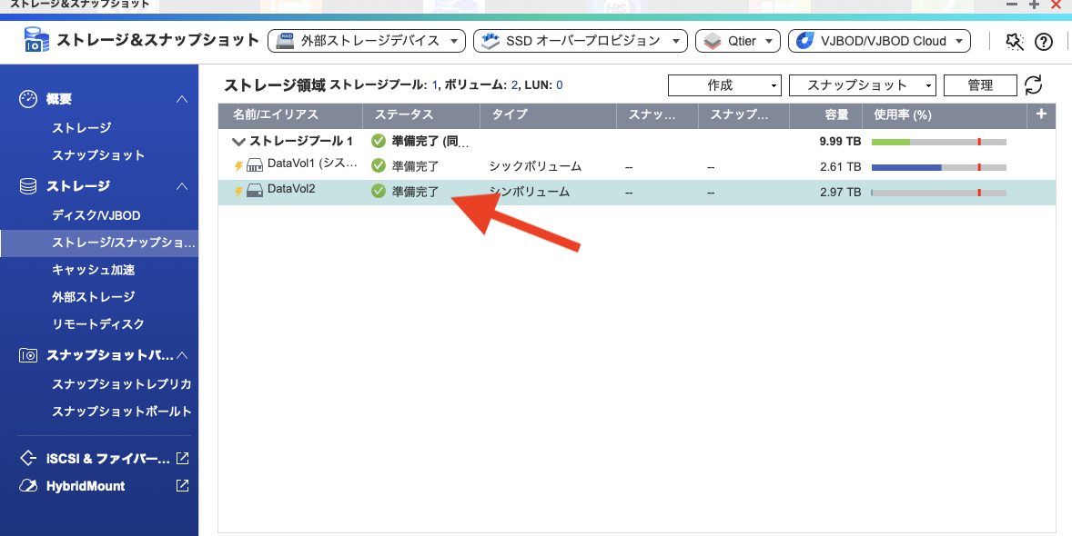Click the HybridMount cloud icon
The width and height of the screenshot is (1072, 536).
[x=28, y=486]
